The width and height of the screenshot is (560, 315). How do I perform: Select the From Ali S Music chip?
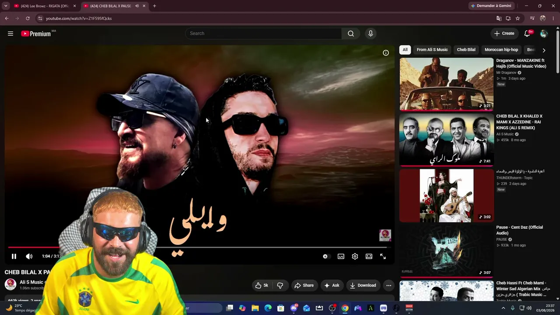(x=432, y=50)
